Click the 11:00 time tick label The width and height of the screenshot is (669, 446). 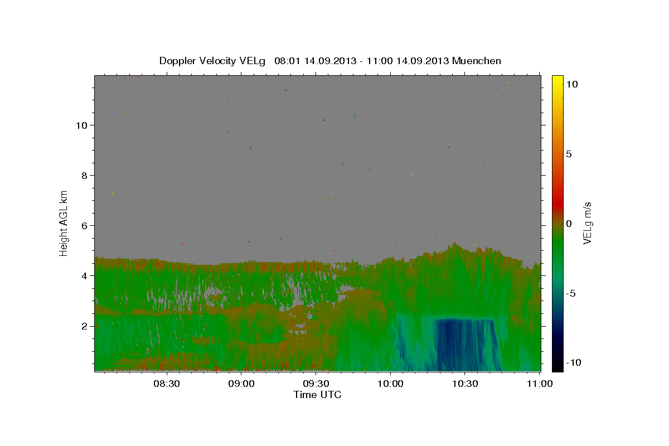click(x=539, y=384)
